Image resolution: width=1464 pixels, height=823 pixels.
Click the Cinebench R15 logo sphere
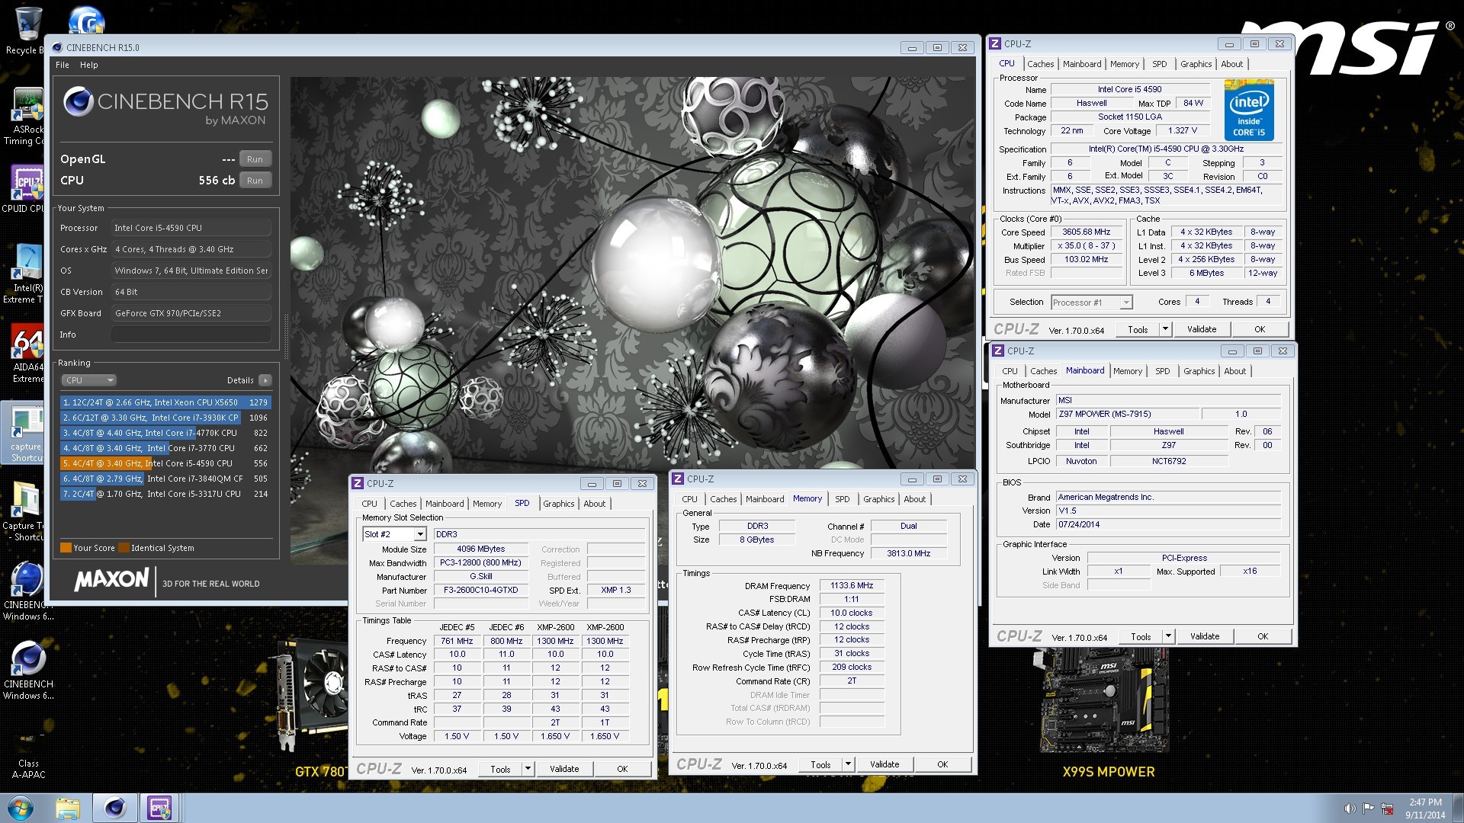point(78,102)
